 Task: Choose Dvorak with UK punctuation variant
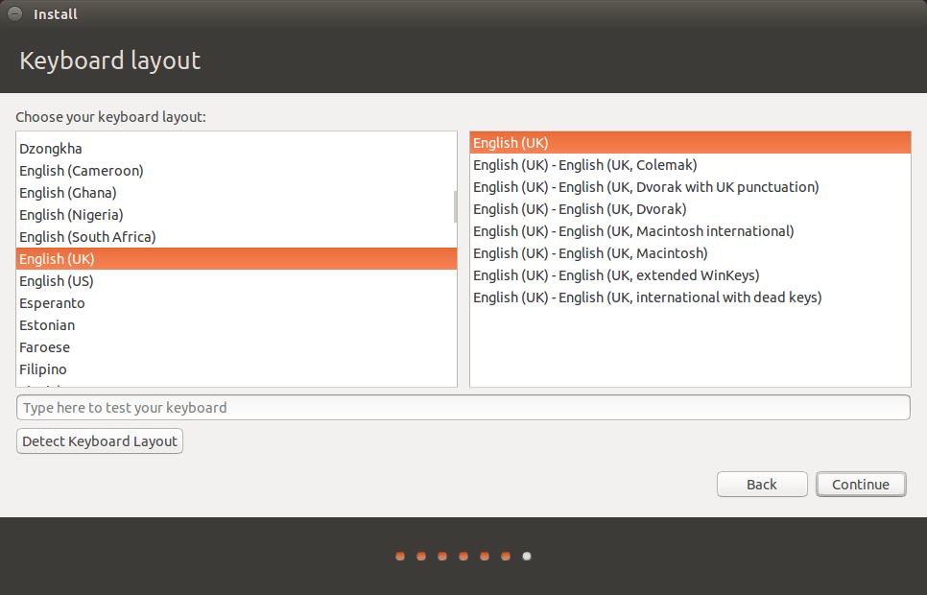tap(690, 187)
